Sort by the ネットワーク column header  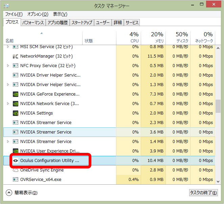pyautogui.click(x=203, y=38)
